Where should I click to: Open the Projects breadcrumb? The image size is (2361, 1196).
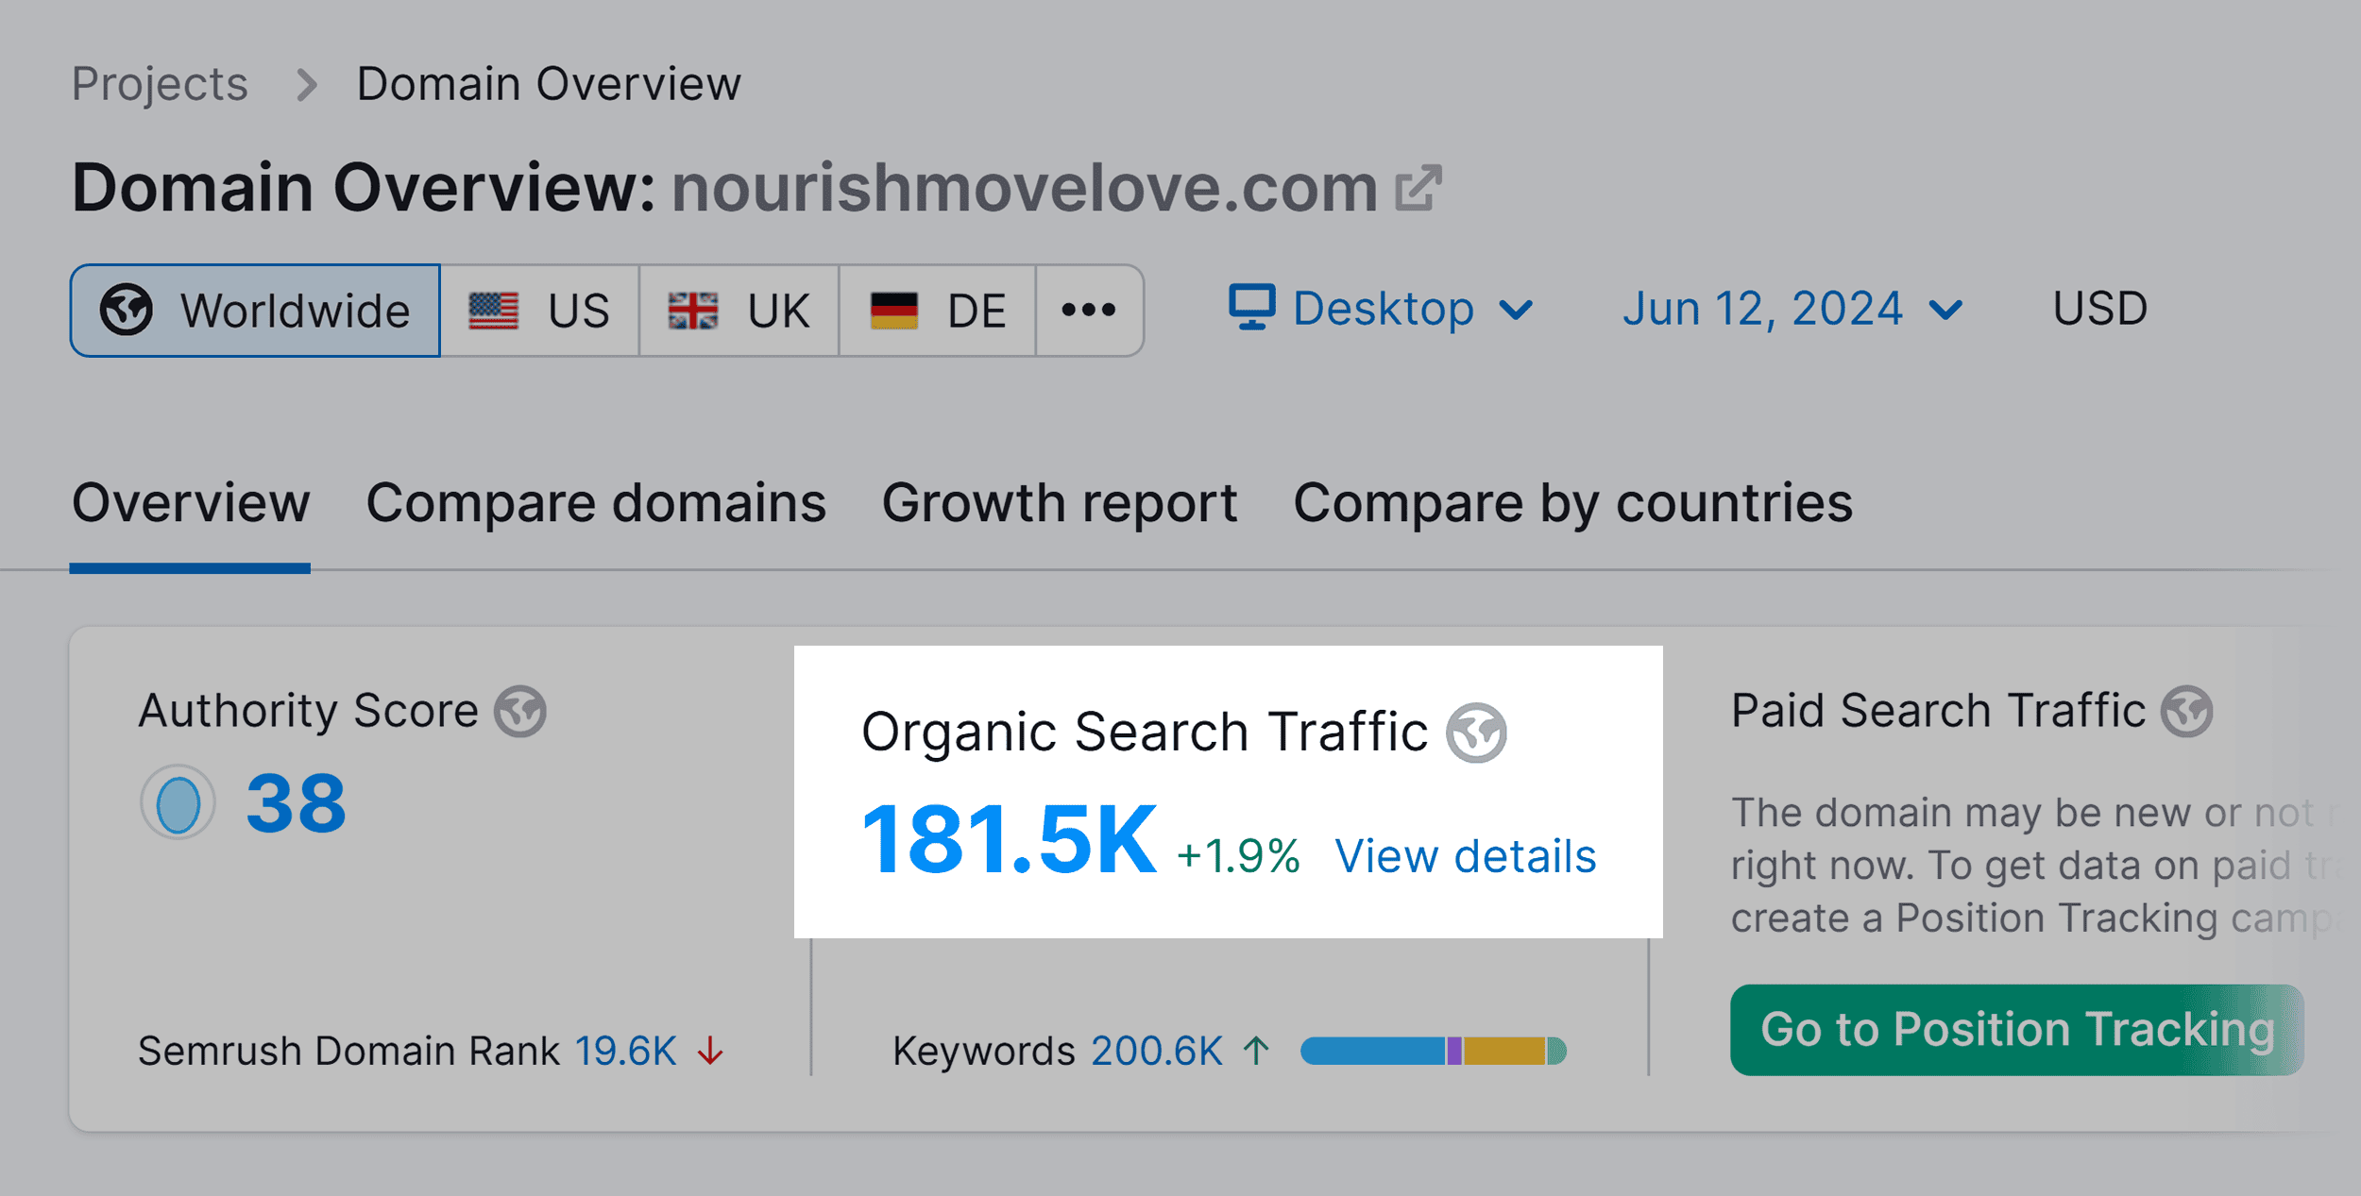point(159,83)
